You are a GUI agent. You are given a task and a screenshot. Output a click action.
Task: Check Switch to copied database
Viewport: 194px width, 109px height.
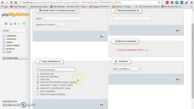(x=38, y=94)
